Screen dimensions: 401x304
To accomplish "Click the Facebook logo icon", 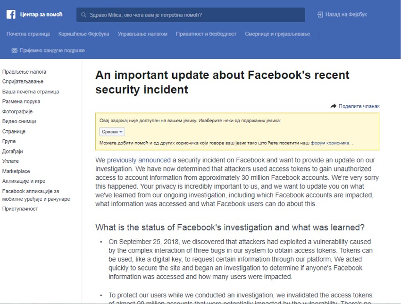I will (11, 15).
